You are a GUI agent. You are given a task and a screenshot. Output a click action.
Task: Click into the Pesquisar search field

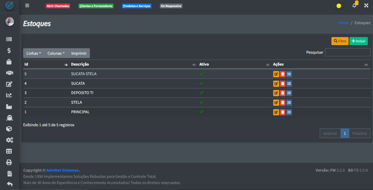(348, 52)
